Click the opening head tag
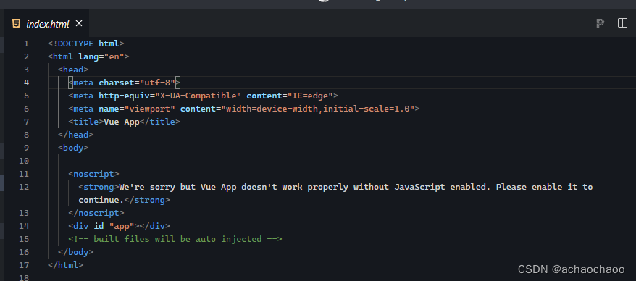Image resolution: width=636 pixels, height=281 pixels. (x=73, y=70)
